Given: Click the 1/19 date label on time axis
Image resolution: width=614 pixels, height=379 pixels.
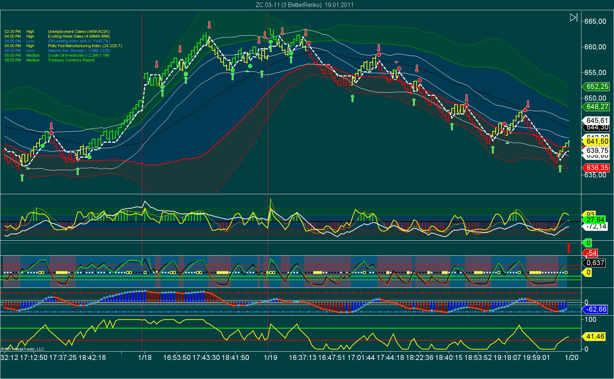Looking at the screenshot, I should click(x=270, y=357).
